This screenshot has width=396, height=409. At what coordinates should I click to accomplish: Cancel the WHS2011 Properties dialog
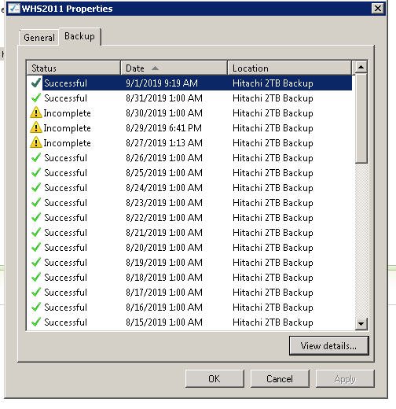pyautogui.click(x=280, y=379)
